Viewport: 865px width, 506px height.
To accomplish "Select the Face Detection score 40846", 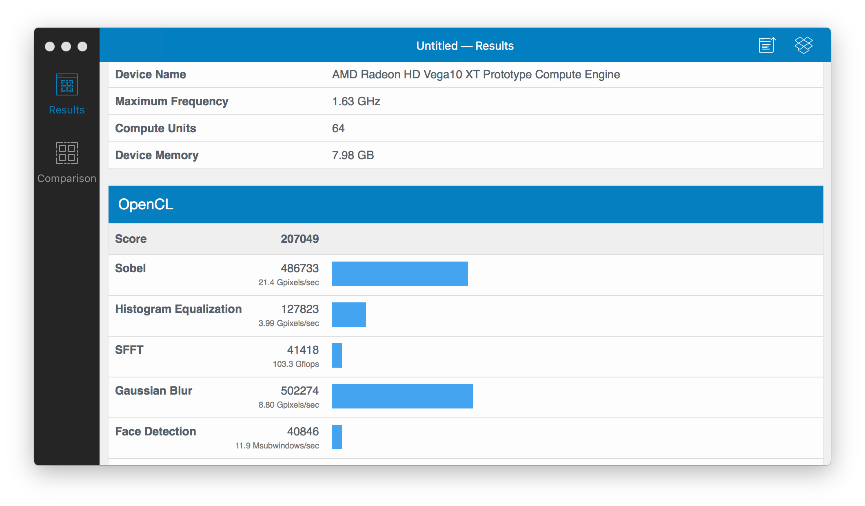I will tap(303, 431).
